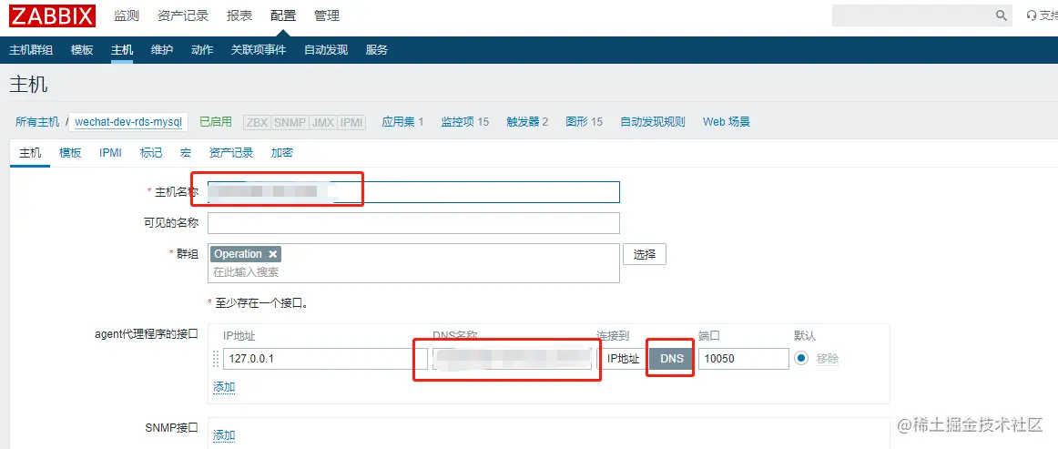Click the IPMI availability badge

(x=351, y=122)
